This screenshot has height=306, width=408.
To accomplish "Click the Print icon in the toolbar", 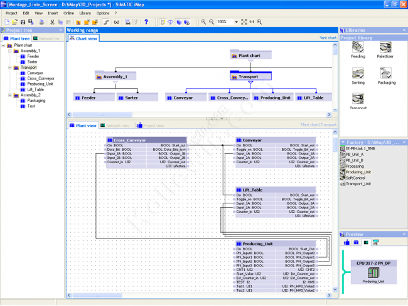I will [x=40, y=22].
